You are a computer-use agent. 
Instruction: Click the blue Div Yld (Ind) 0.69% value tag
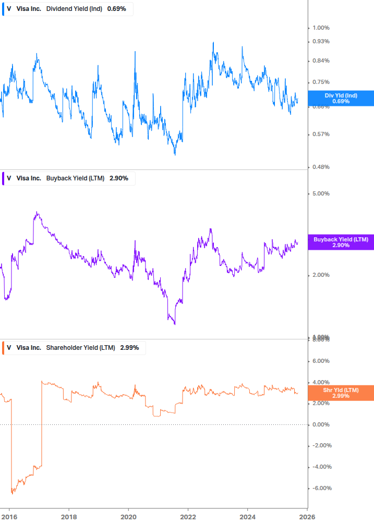point(341,98)
